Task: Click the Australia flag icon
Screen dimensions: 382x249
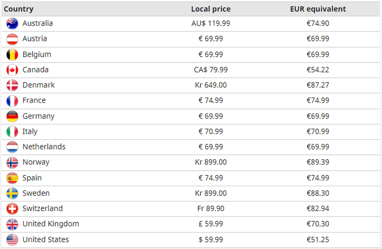Action: (12, 23)
